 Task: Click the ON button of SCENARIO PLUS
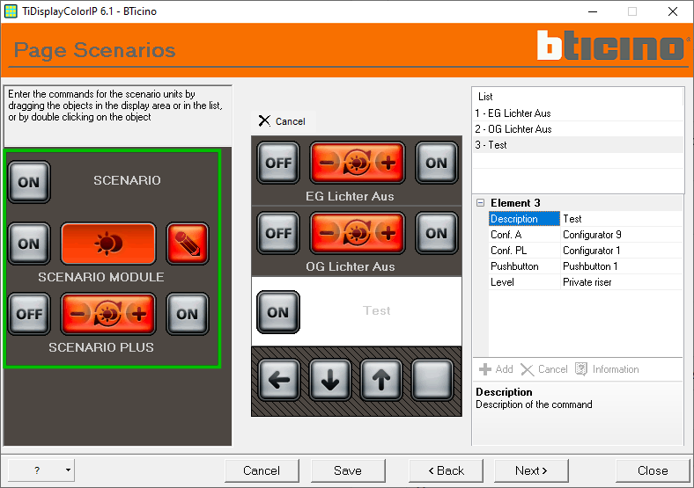pyautogui.click(x=188, y=314)
